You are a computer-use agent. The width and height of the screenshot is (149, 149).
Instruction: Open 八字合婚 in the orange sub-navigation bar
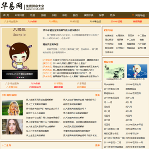[32, 22]
